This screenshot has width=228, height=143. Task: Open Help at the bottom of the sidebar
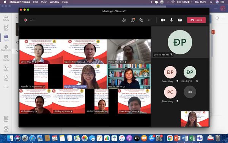click(x=6, y=129)
